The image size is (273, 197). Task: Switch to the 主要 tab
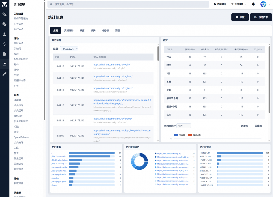pyautogui.click(x=55, y=31)
